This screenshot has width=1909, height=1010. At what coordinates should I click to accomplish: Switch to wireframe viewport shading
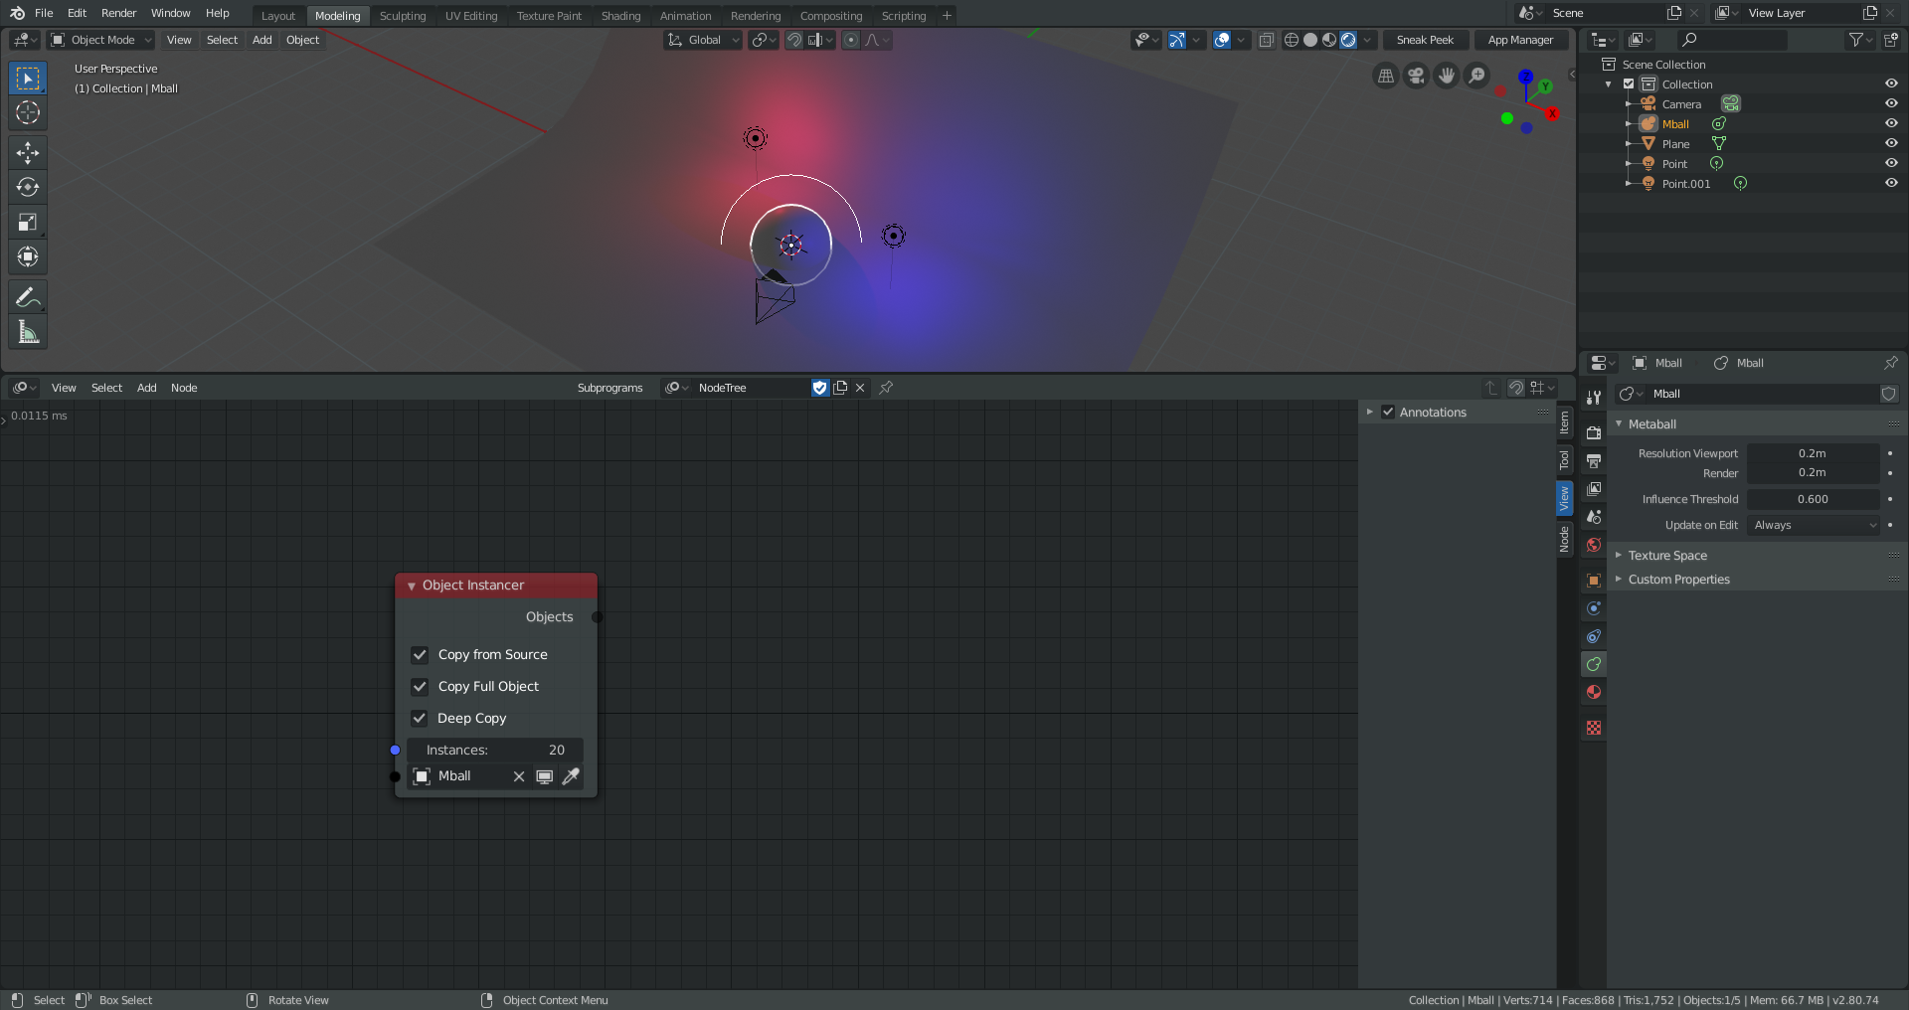[x=1292, y=40]
